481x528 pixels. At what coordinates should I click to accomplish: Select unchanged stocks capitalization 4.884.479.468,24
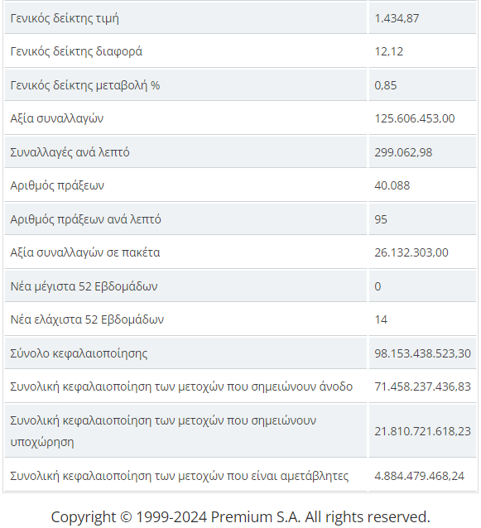tap(420, 476)
